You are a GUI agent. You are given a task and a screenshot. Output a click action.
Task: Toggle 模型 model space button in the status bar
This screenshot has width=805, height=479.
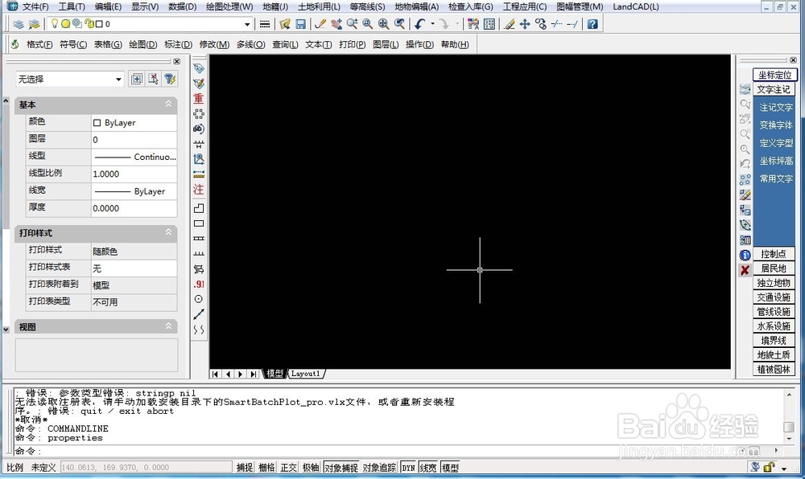(450, 467)
